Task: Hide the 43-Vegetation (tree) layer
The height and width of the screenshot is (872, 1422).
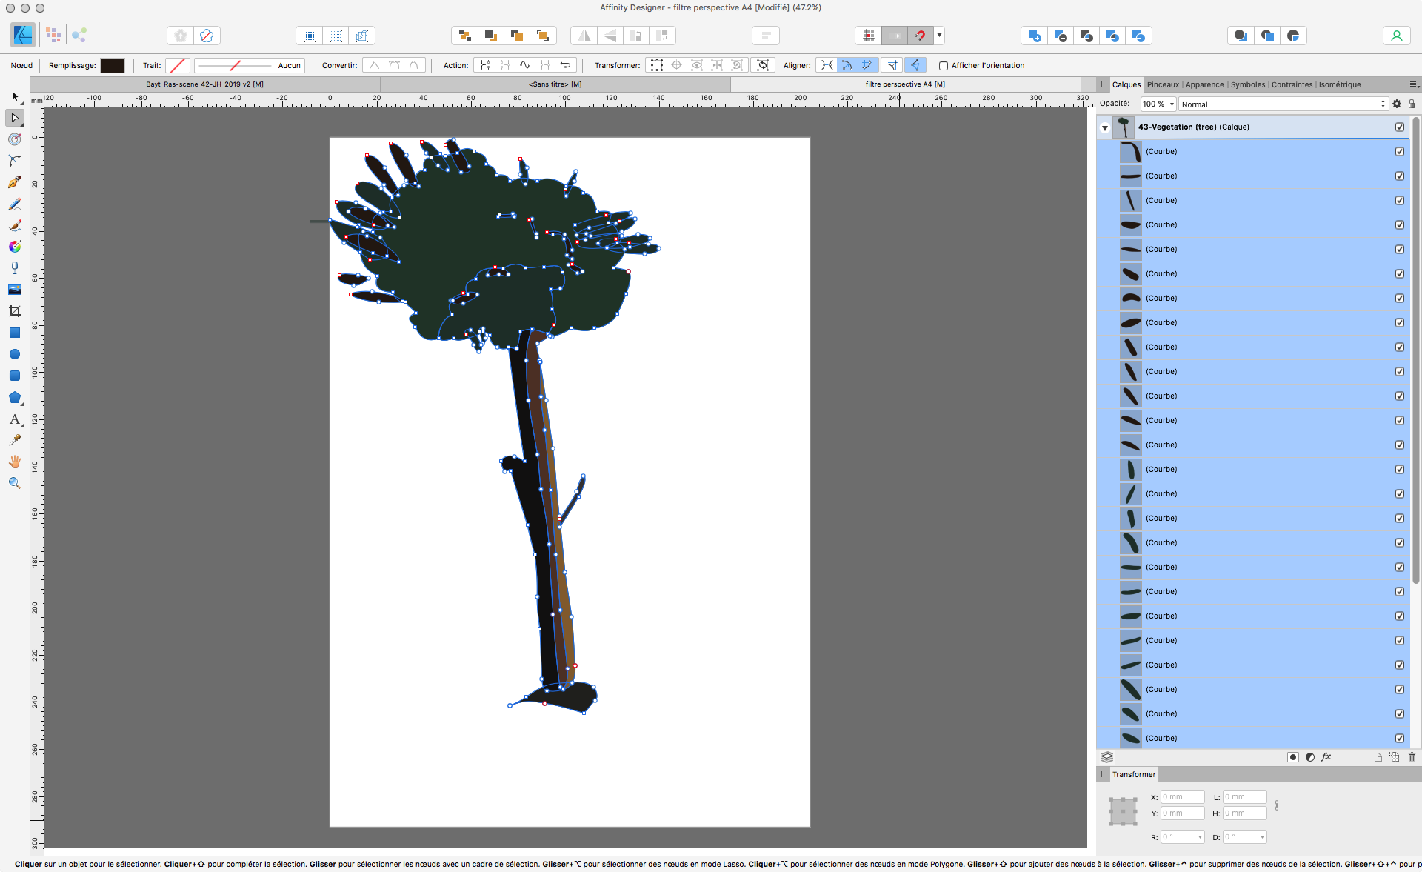Action: click(x=1400, y=127)
